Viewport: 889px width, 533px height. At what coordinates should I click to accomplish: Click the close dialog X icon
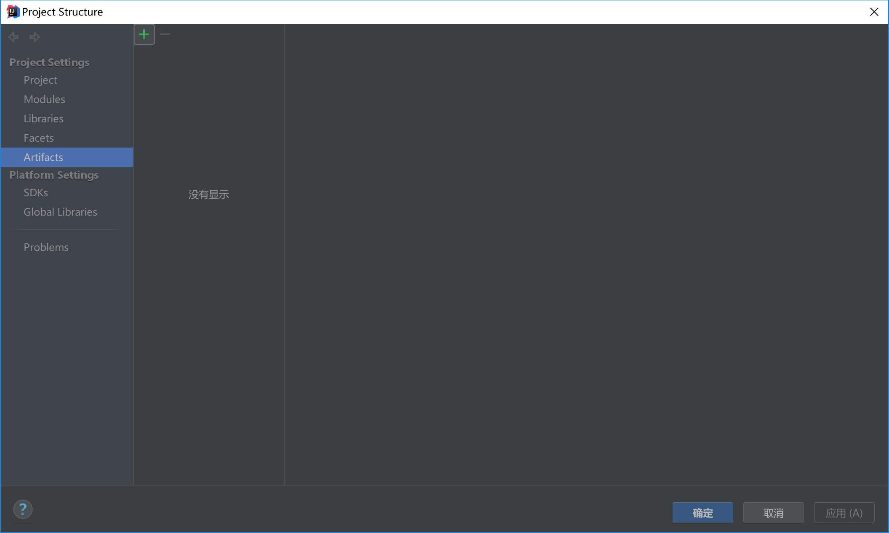pyautogui.click(x=875, y=11)
